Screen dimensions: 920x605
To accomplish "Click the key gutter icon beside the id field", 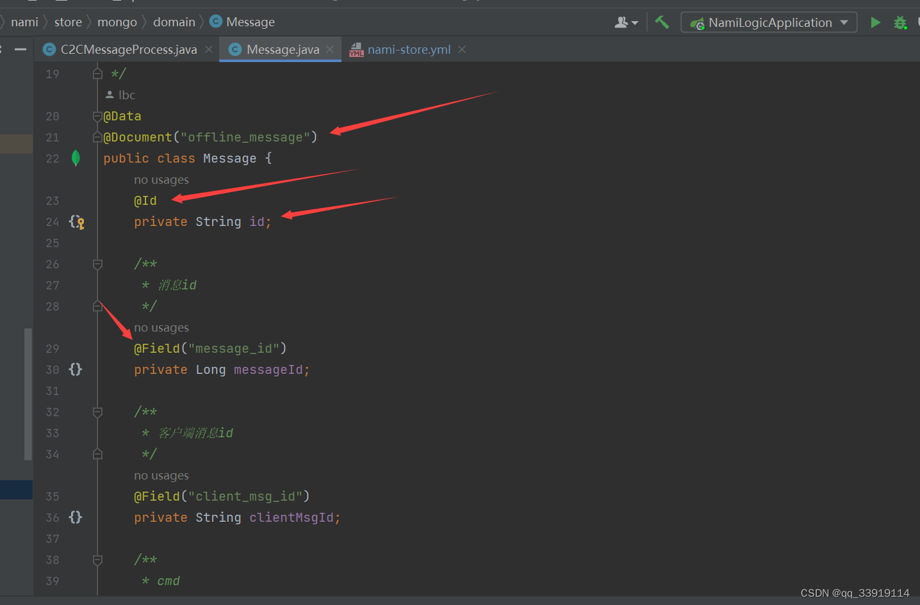I will [76, 222].
